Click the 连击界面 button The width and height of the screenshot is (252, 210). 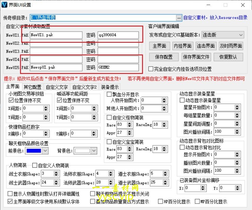pos(206,46)
